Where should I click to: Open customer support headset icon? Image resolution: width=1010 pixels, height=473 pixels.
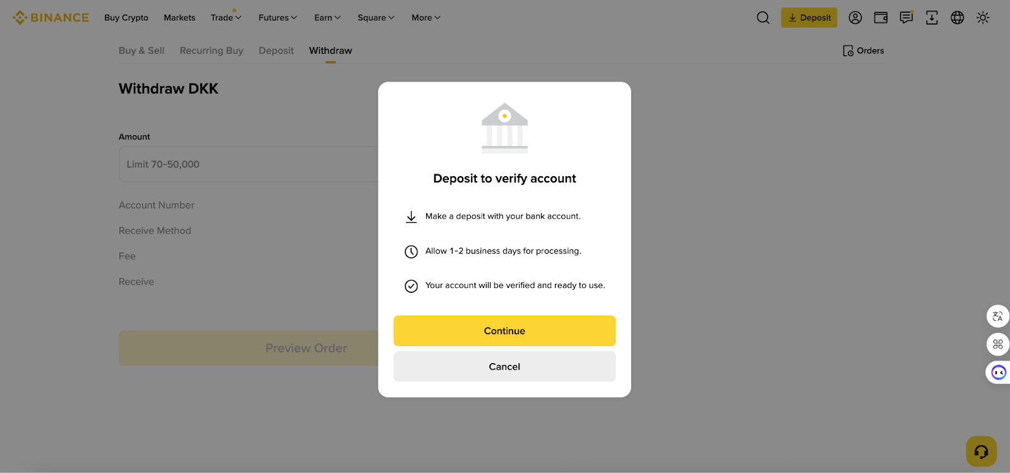click(980, 451)
